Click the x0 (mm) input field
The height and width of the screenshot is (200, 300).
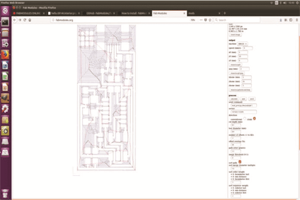pyautogui.click(x=243, y=52)
